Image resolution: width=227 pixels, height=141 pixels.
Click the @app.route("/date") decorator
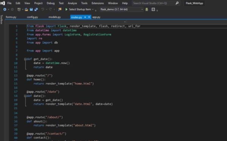43,92
